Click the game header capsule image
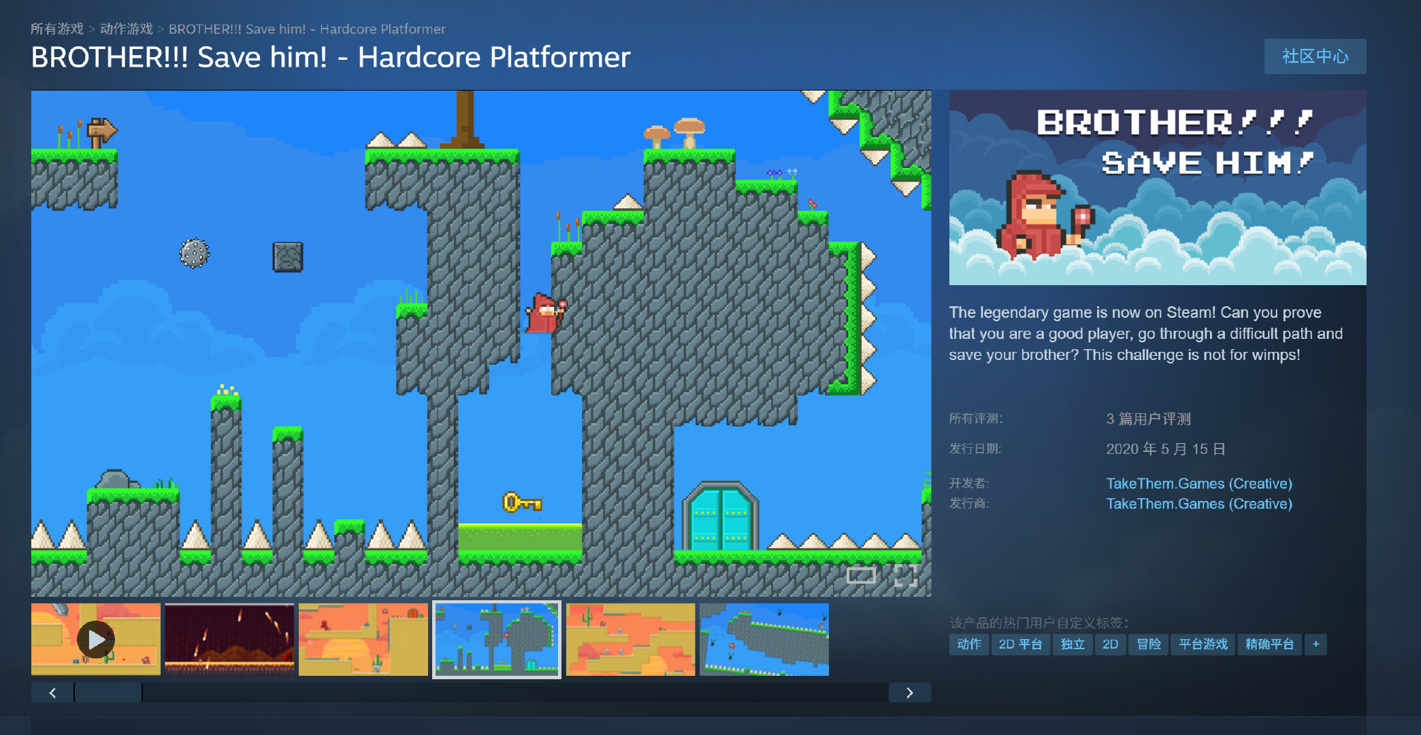The height and width of the screenshot is (735, 1421). click(x=1157, y=188)
